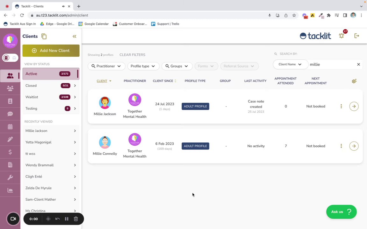Click the tacklit logo
This screenshot has height=229, width=367.
(315, 36)
